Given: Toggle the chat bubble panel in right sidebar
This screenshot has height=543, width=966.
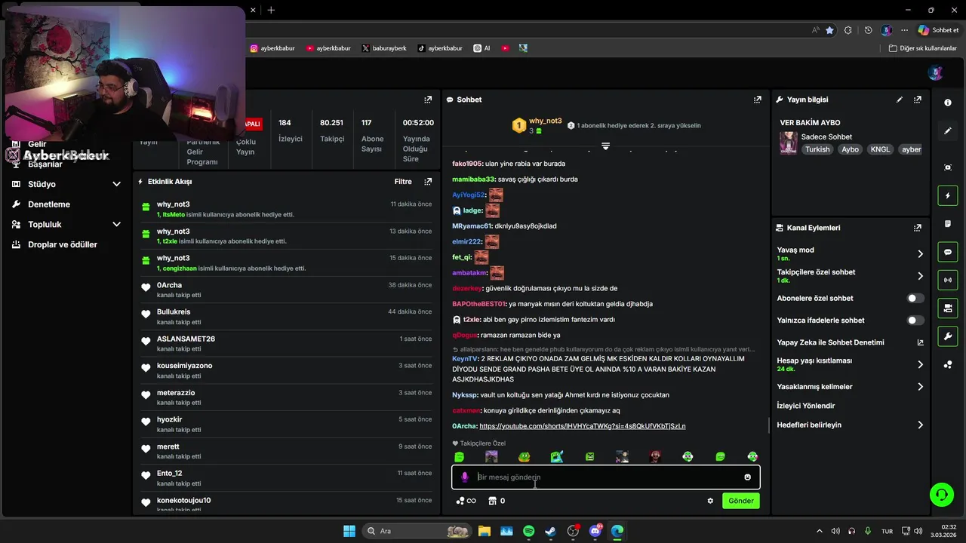Looking at the screenshot, I should click(x=948, y=252).
